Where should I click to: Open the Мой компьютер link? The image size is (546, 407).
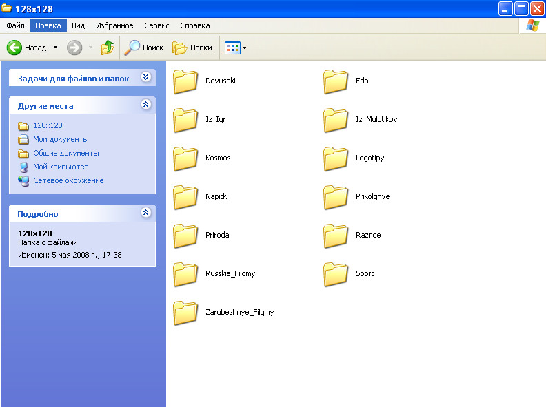point(61,167)
